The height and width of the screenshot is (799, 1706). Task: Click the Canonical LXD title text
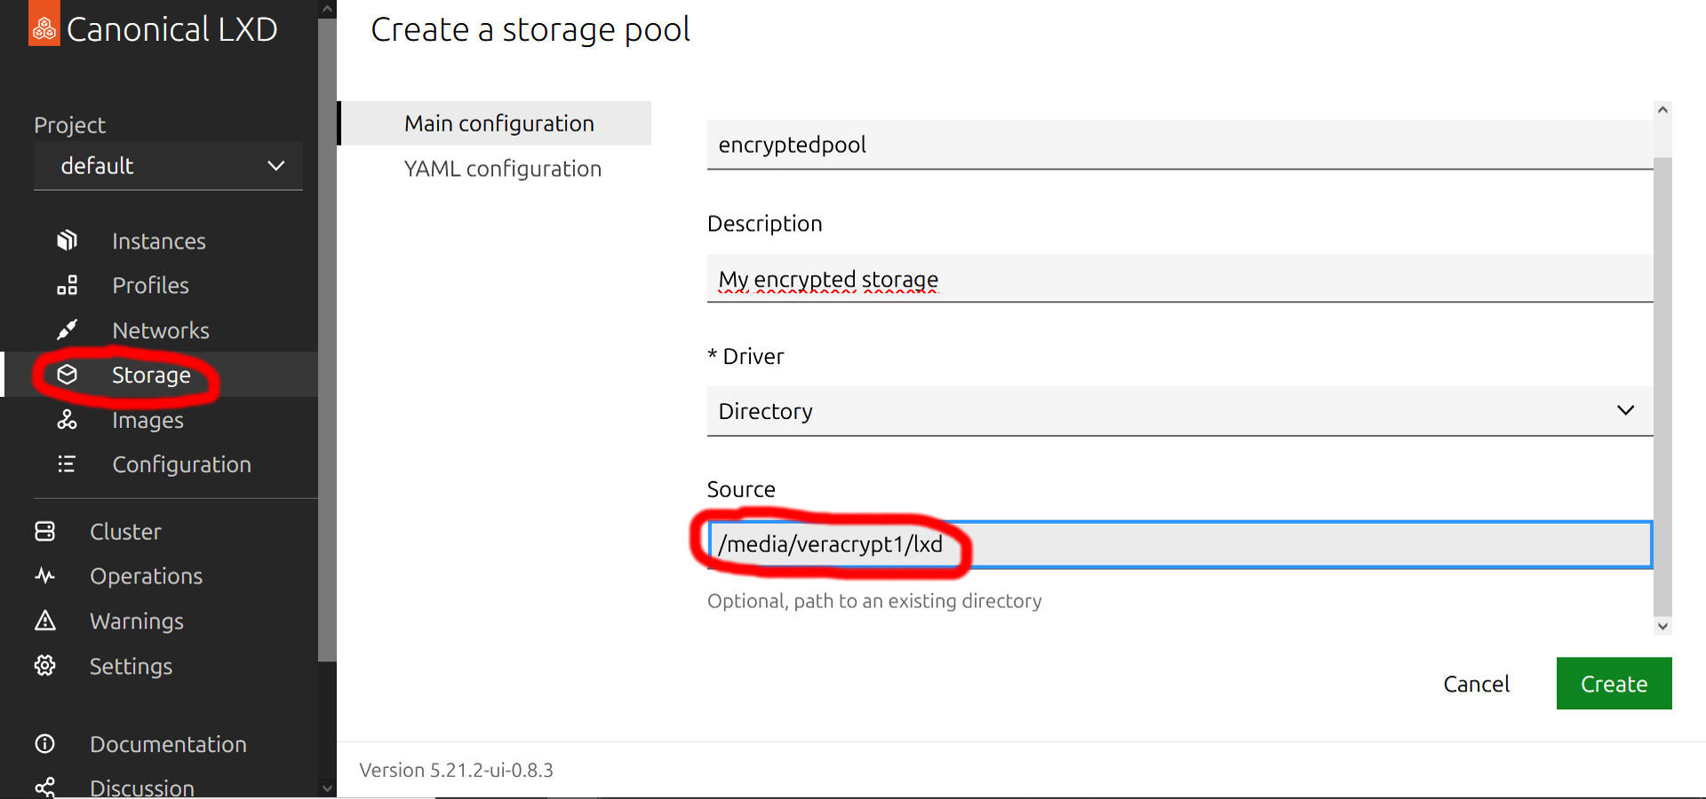[171, 29]
